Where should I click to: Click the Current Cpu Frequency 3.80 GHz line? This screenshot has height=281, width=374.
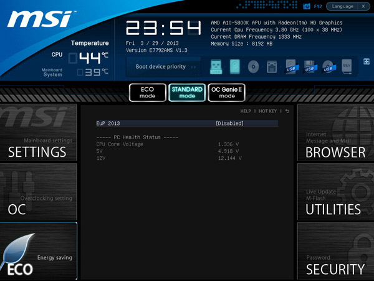(276, 30)
